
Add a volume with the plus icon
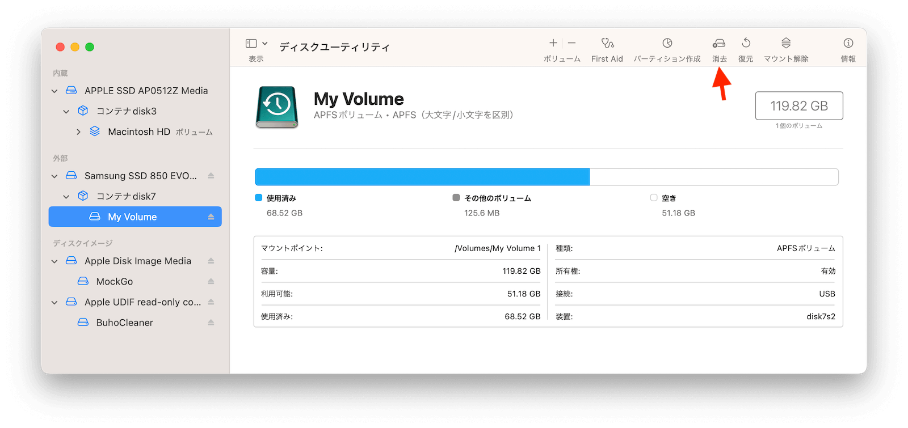point(553,43)
